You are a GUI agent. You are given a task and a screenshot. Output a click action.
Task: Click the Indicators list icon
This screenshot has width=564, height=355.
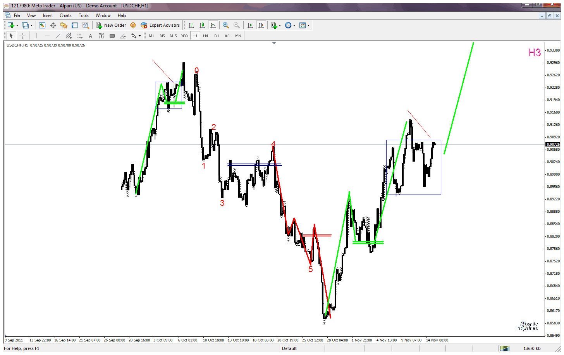coord(274,25)
